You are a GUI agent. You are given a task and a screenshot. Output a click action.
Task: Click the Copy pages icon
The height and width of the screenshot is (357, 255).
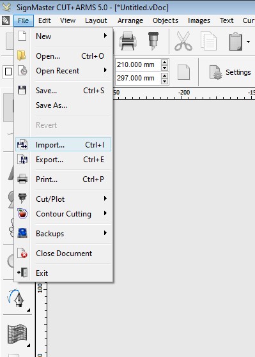pyautogui.click(x=209, y=42)
